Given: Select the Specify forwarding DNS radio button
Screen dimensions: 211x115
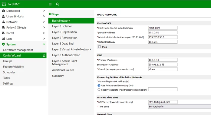Looking at the screenshot, I should point(99,90).
